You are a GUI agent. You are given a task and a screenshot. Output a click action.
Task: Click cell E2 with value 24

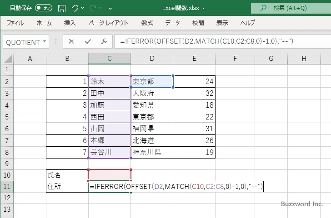click(194, 81)
